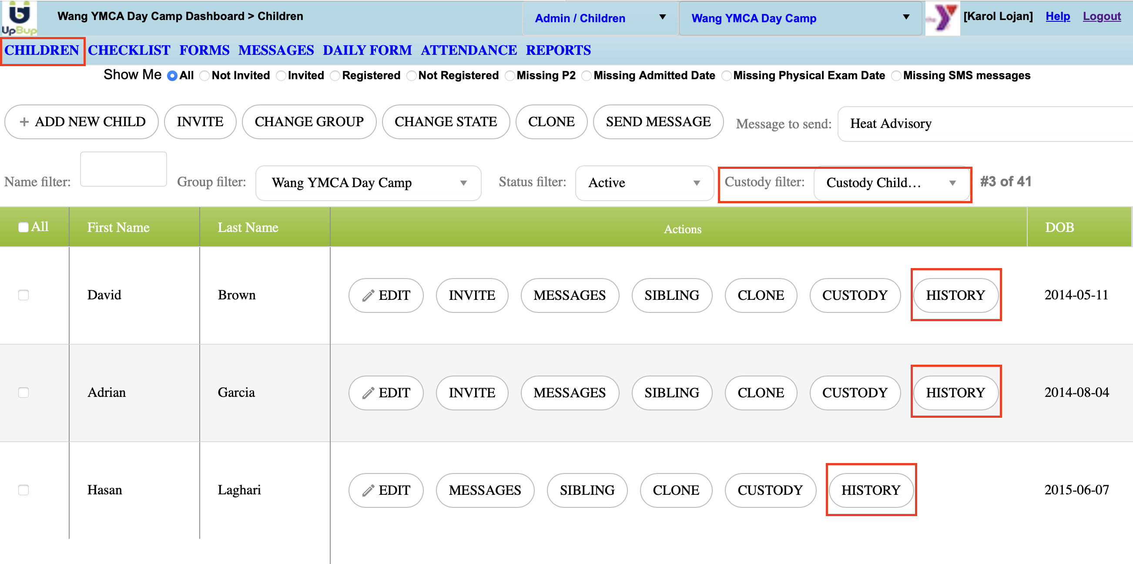Click the Name filter text field
Viewport: 1133px width, 564px height.
[x=123, y=169]
